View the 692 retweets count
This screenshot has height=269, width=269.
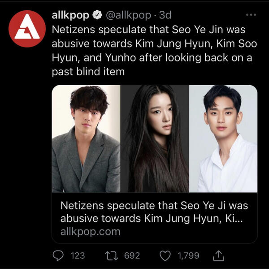coord(132,256)
